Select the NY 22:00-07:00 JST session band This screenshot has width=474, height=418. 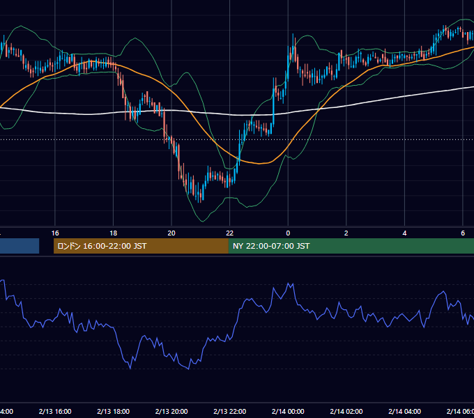pos(351,246)
